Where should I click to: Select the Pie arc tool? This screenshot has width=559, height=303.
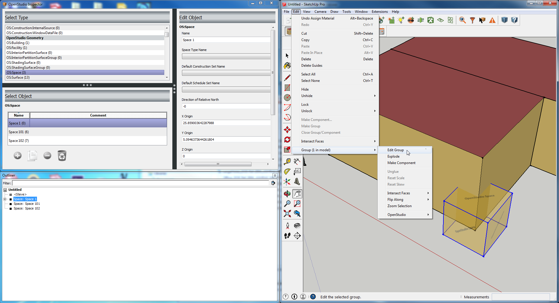pos(287,117)
